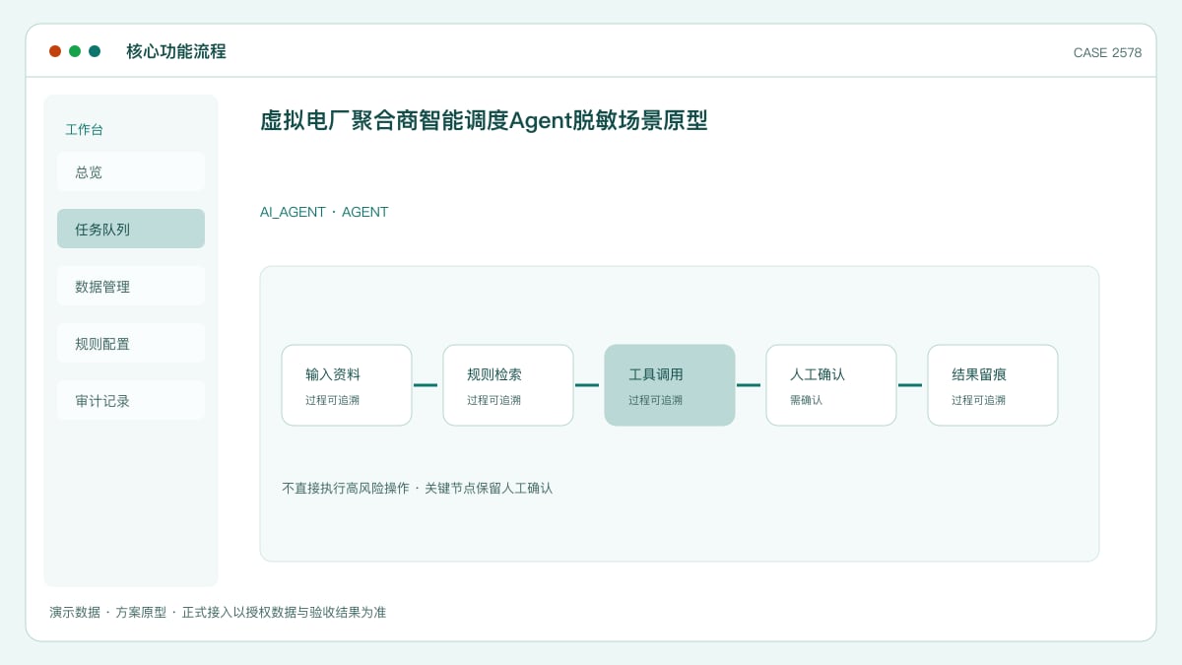Open 审计记录 sidebar entry
The height and width of the screenshot is (665, 1182).
tap(131, 400)
